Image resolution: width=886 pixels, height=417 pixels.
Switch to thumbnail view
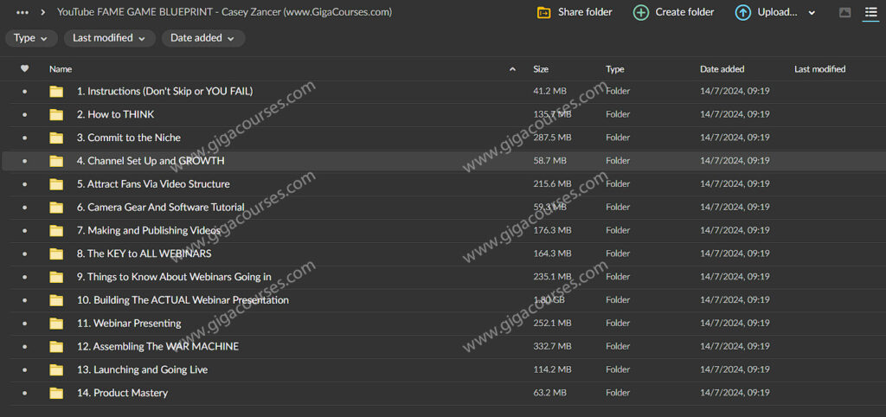[x=844, y=12]
